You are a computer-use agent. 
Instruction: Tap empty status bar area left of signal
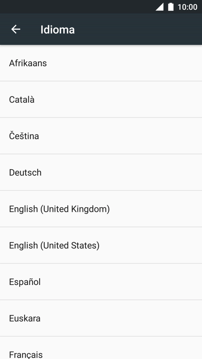click(x=77, y=7)
